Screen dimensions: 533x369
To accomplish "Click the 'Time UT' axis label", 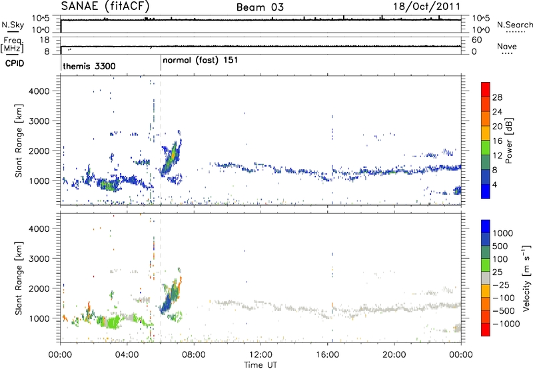I will click(261, 364).
